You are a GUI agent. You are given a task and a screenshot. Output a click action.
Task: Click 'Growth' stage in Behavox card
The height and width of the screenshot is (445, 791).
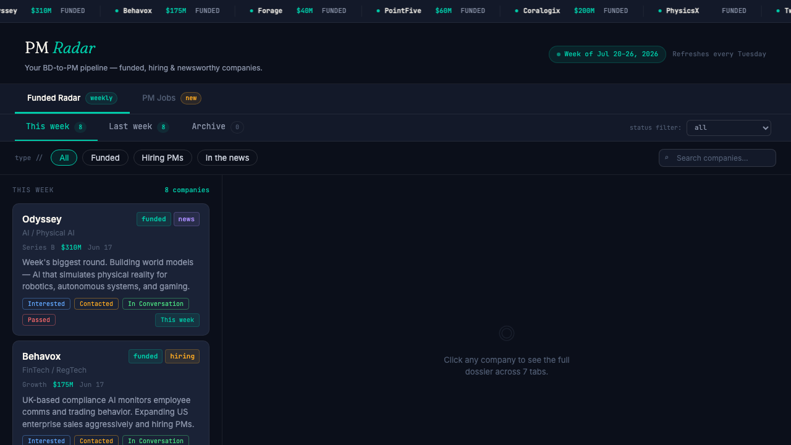point(35,385)
